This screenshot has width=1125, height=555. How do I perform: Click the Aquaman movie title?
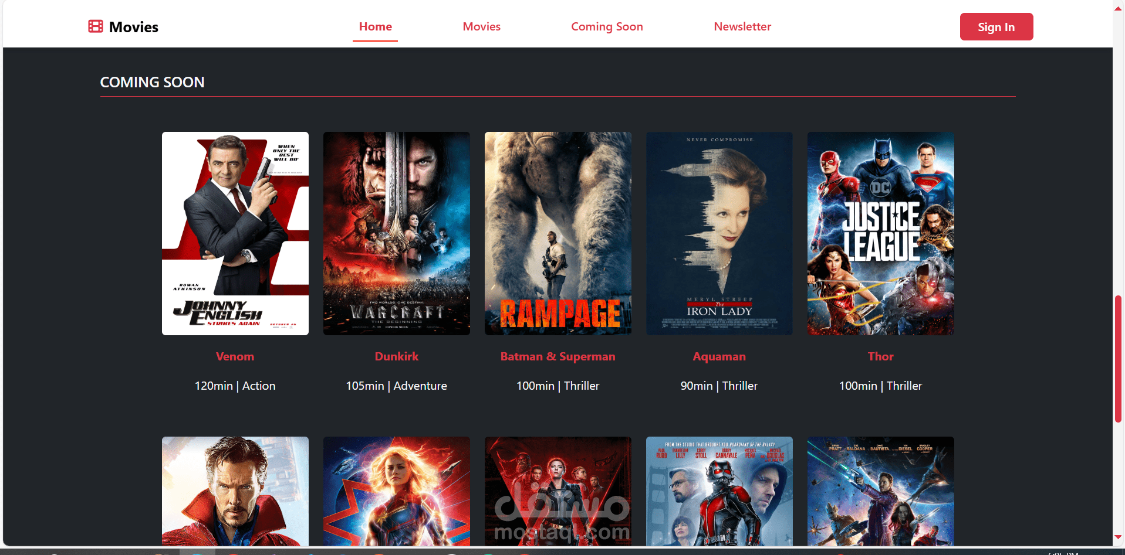(719, 356)
